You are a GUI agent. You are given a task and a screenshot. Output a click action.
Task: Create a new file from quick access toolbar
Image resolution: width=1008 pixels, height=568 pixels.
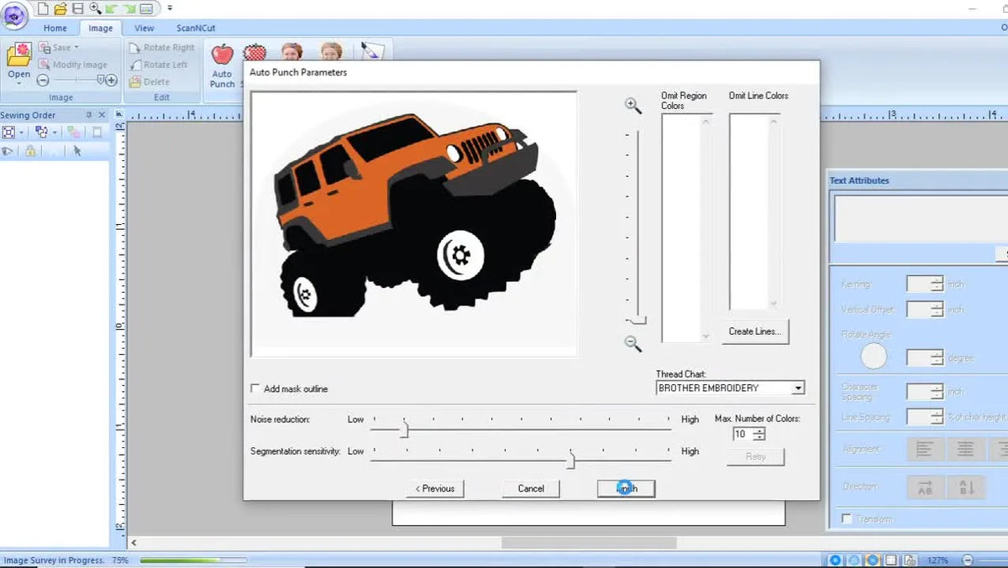click(41, 8)
